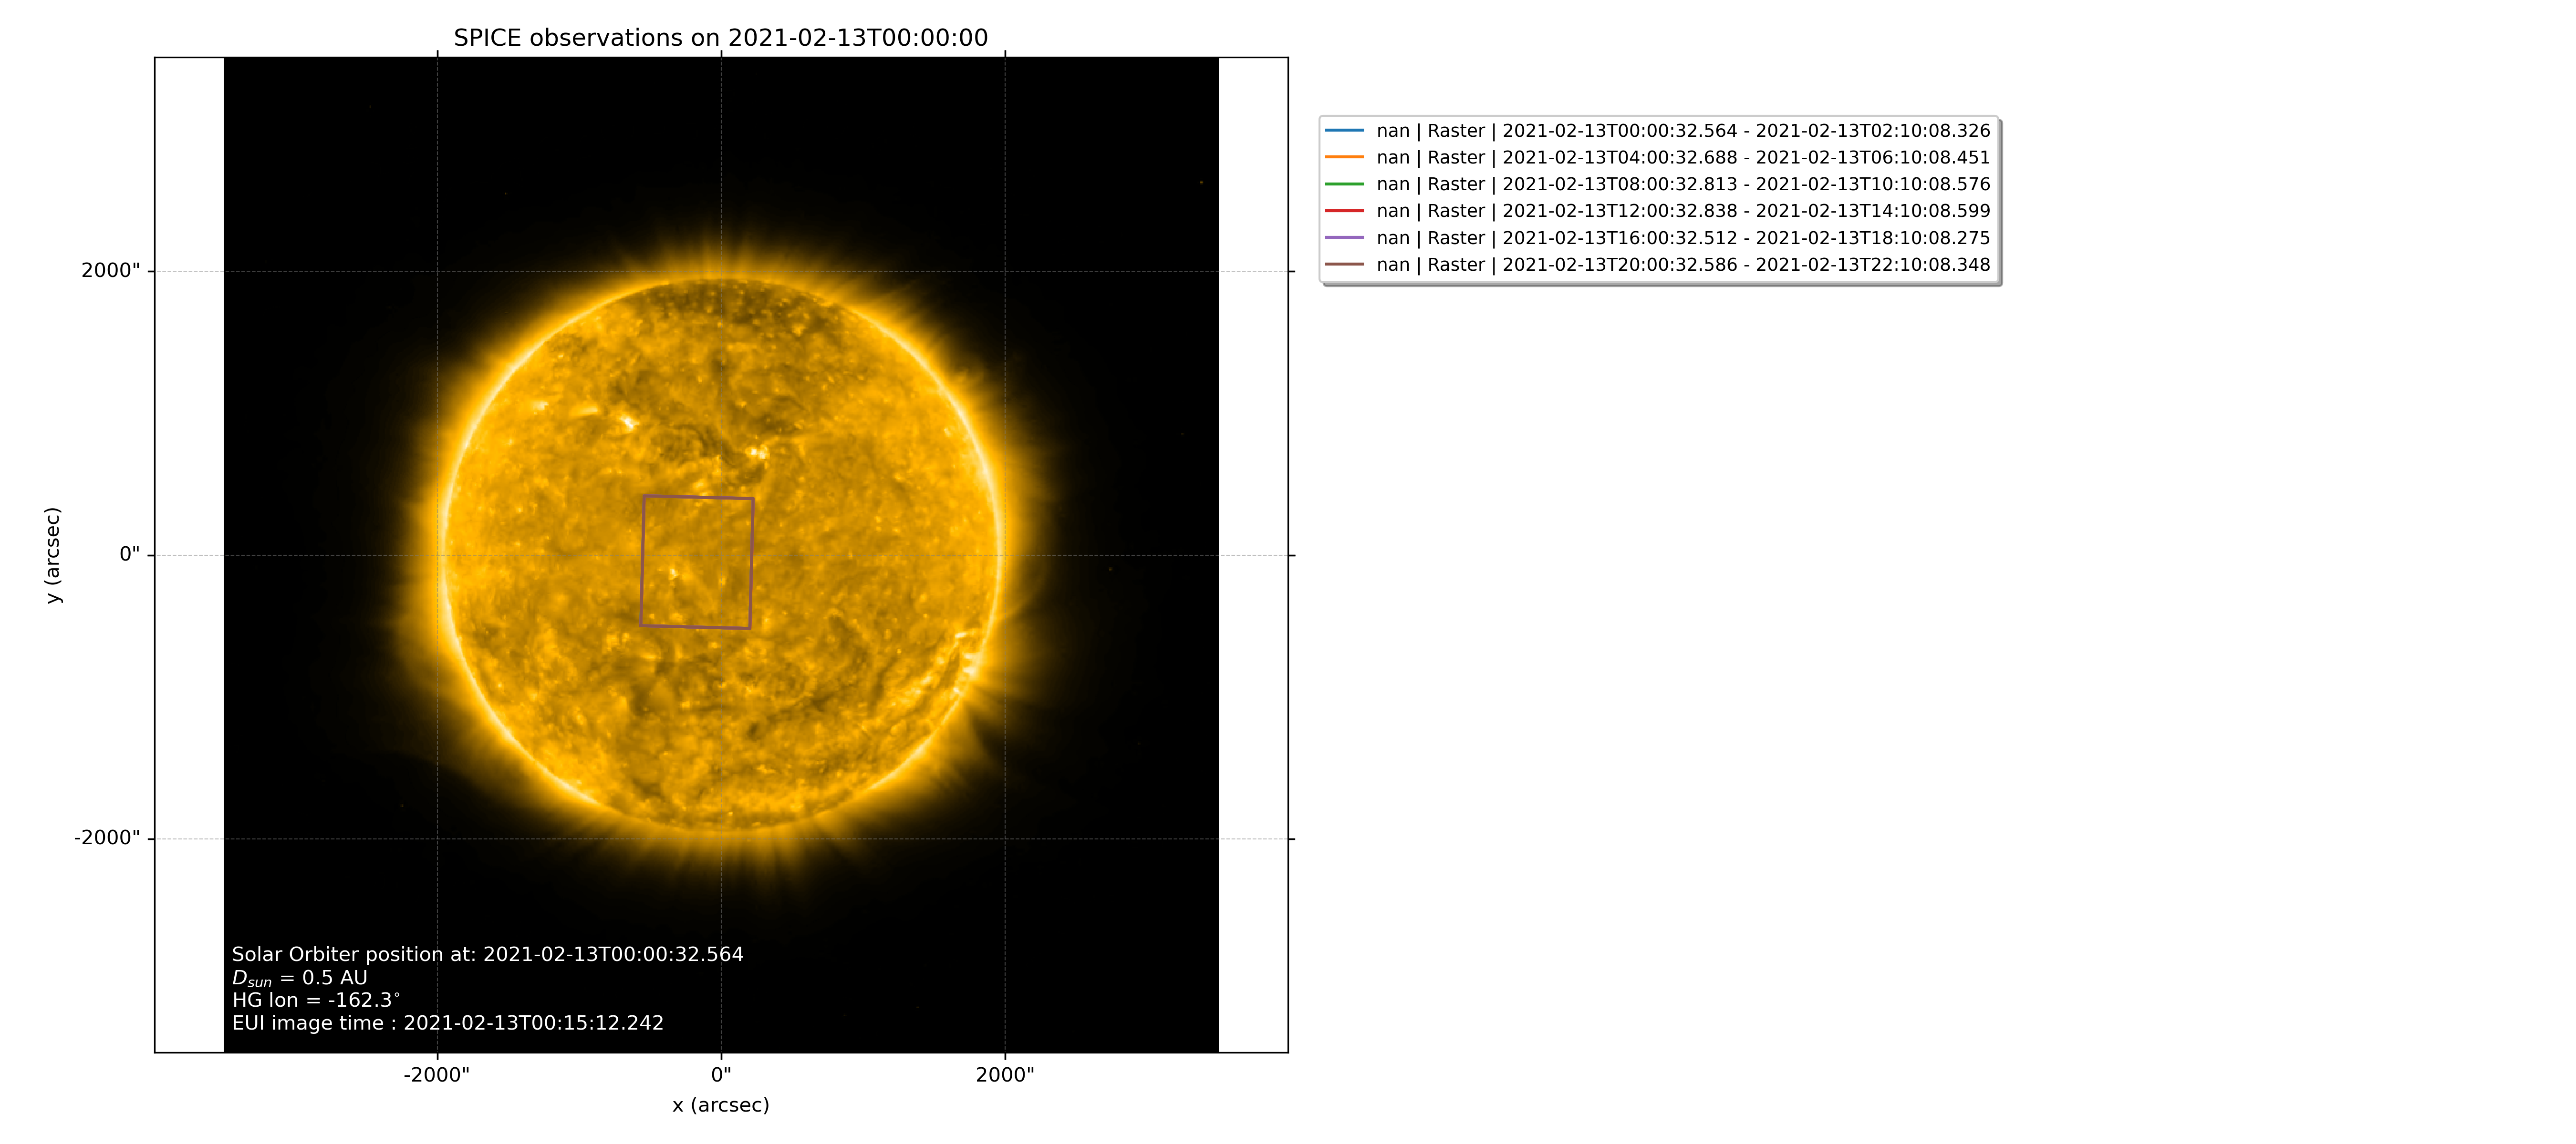Click inside the SPICE raster rectangle on the Sun

coord(697,562)
